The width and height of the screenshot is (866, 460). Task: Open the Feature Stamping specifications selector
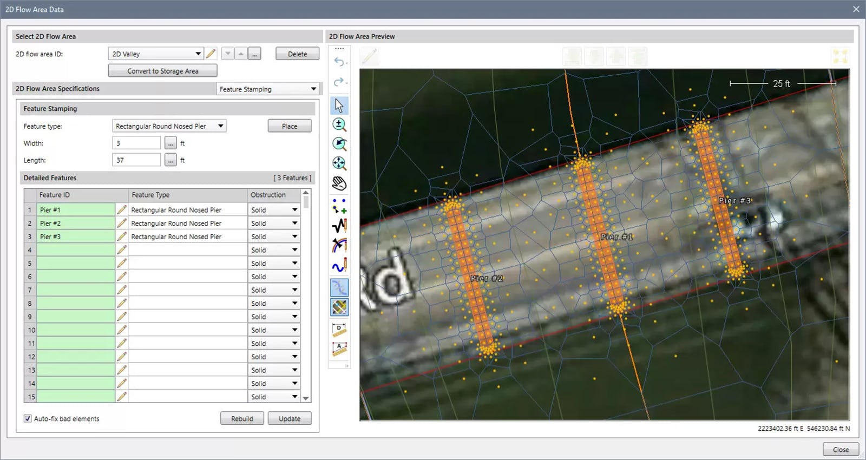267,89
